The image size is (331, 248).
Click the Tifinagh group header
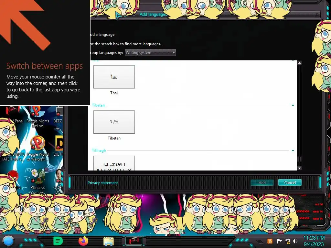tap(99, 150)
